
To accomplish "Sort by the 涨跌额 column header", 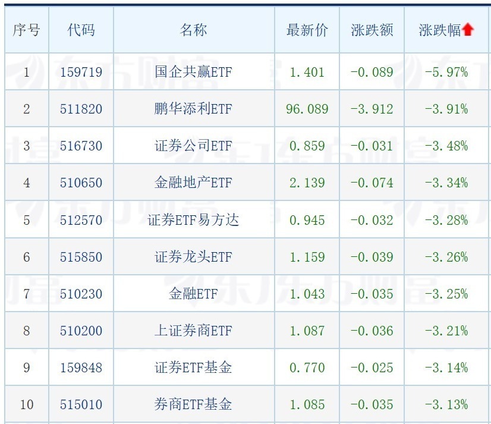I will click(372, 30).
